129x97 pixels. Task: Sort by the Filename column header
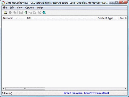(14, 18)
